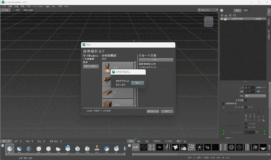271x160 pixels.
Task: Open the Stencil tab in right tray
Action: (139, 141)
